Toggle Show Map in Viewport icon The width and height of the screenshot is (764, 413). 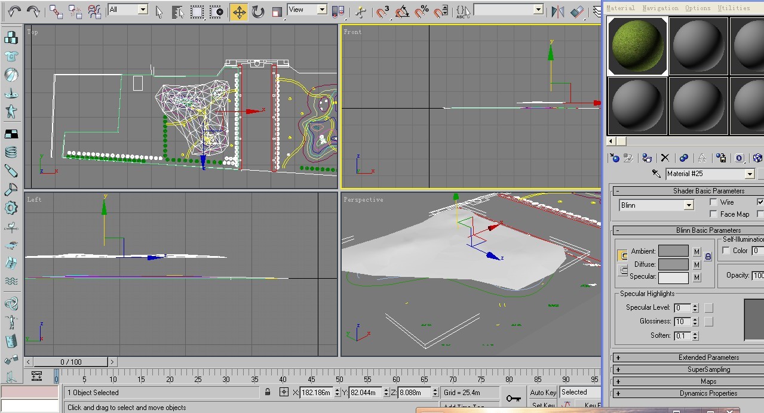tap(757, 158)
